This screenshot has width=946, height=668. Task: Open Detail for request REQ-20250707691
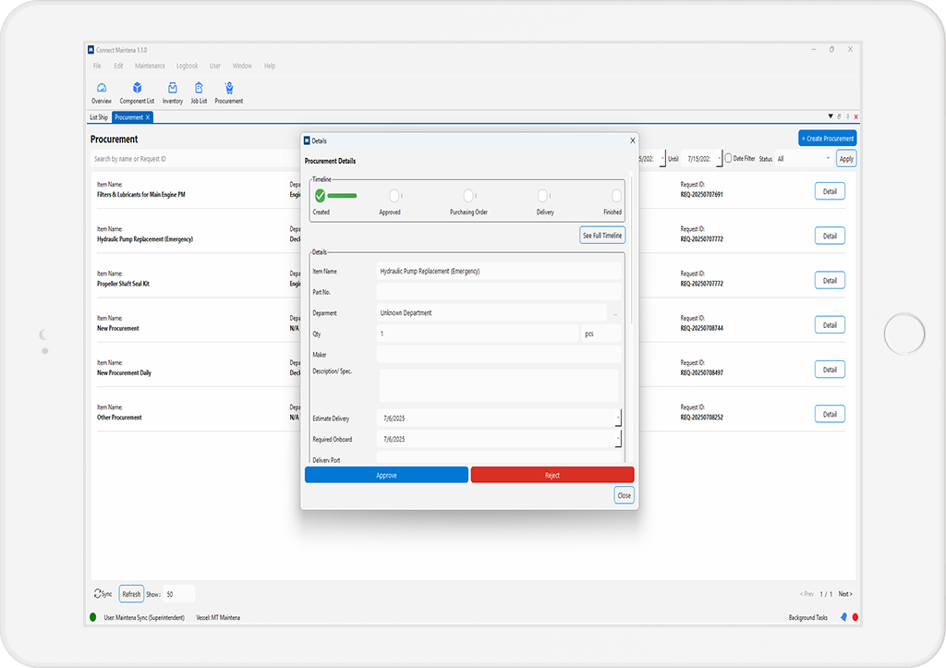pos(830,191)
